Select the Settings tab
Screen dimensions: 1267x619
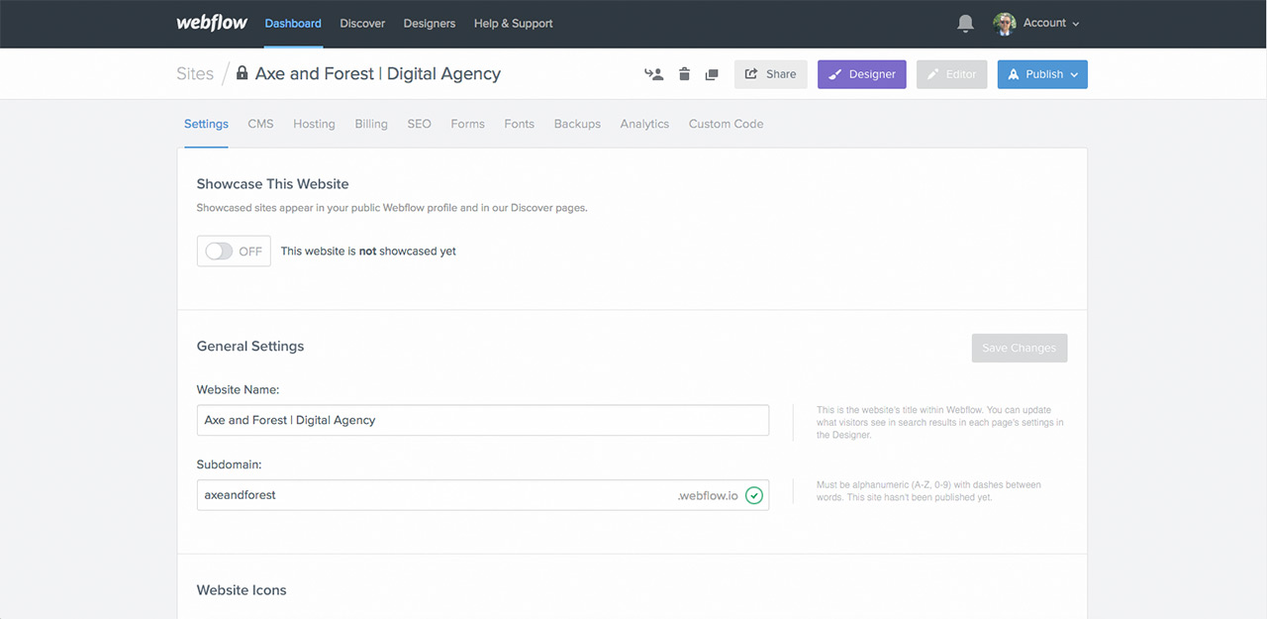point(206,124)
